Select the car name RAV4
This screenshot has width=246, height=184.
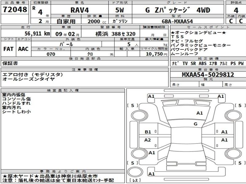coord(80,10)
